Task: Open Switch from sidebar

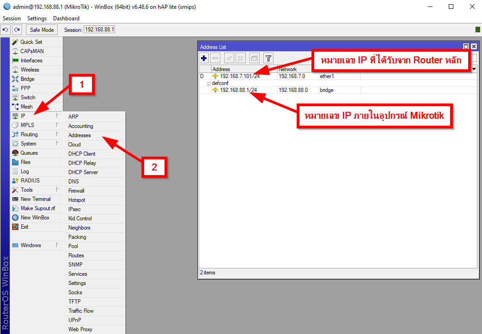Action: [36, 97]
